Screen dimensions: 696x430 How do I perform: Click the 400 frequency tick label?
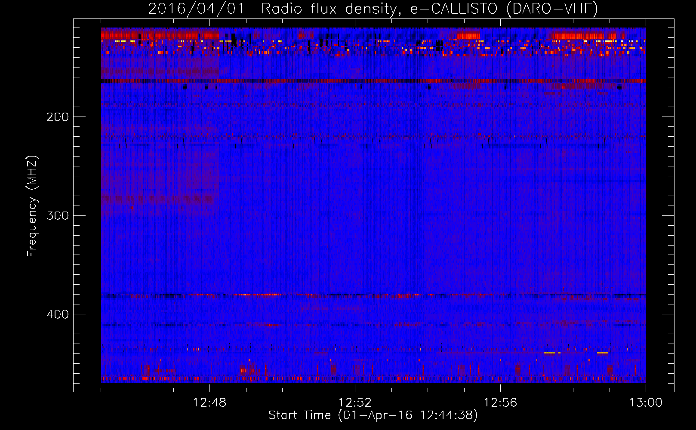click(x=58, y=314)
